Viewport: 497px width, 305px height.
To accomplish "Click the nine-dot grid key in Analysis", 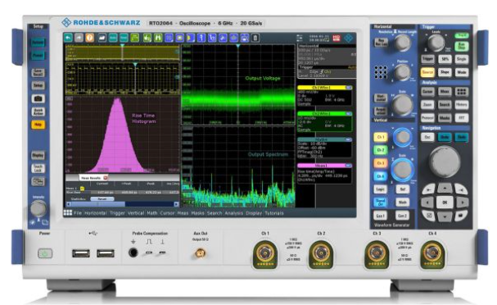I will pyautogui.click(x=462, y=92).
